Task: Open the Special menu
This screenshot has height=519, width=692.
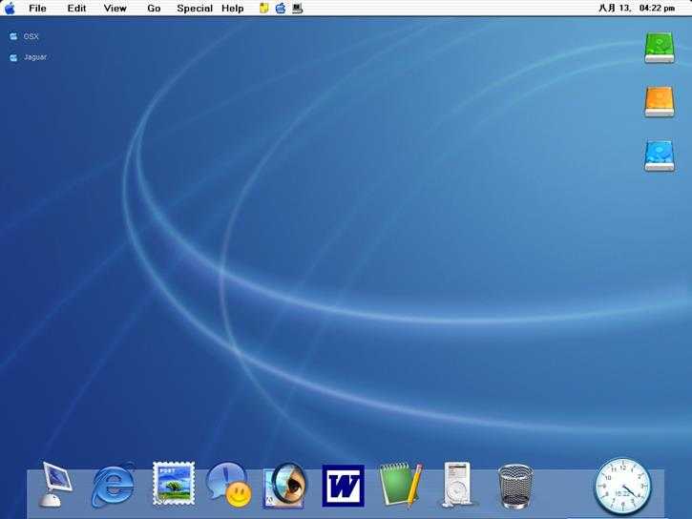Action: [x=195, y=9]
